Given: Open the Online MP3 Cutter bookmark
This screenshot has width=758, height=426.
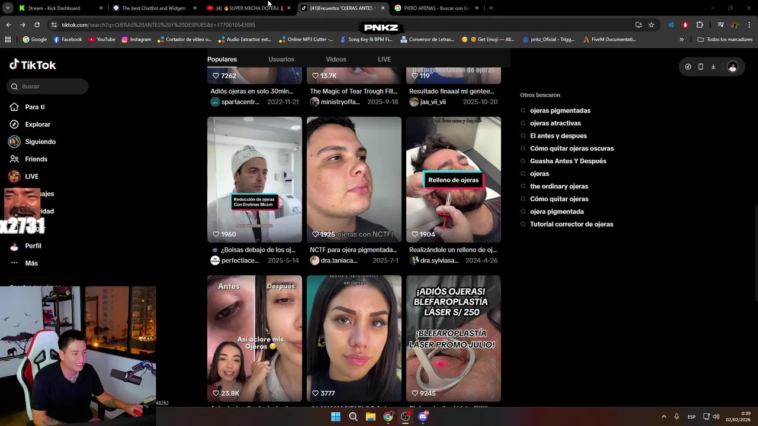Looking at the screenshot, I should pyautogui.click(x=306, y=40).
